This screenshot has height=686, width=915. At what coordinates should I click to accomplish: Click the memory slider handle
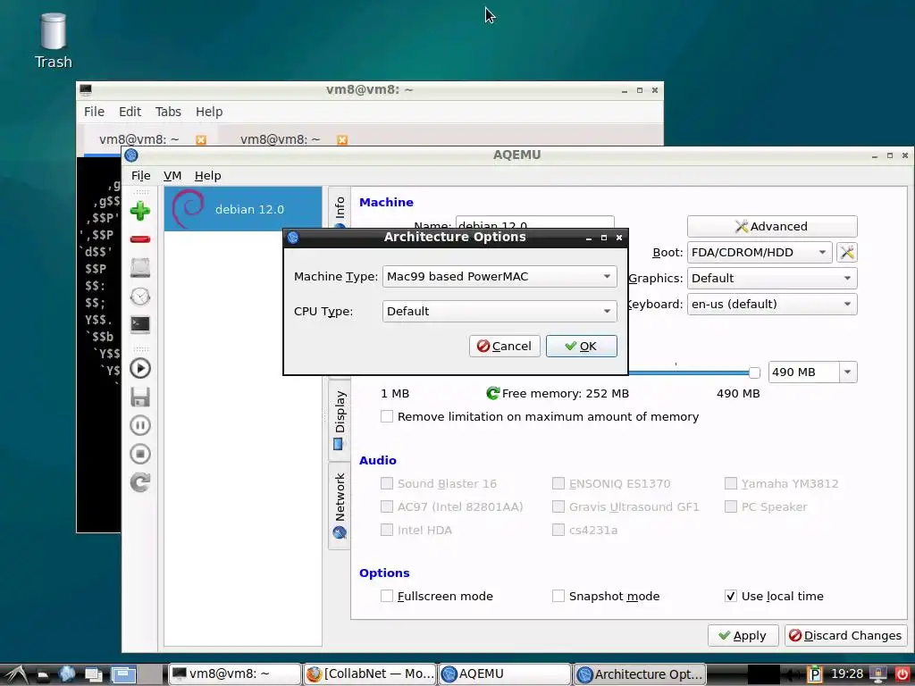pyautogui.click(x=754, y=372)
